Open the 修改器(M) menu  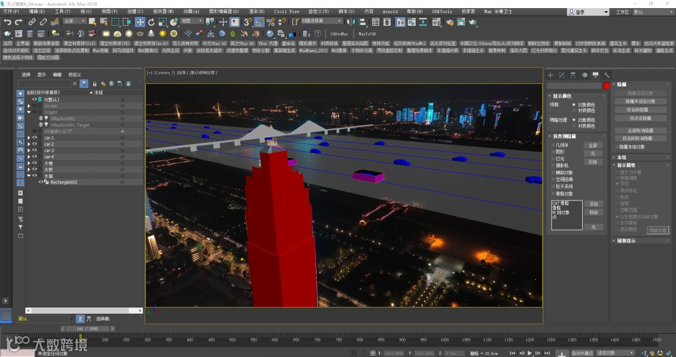point(164,11)
